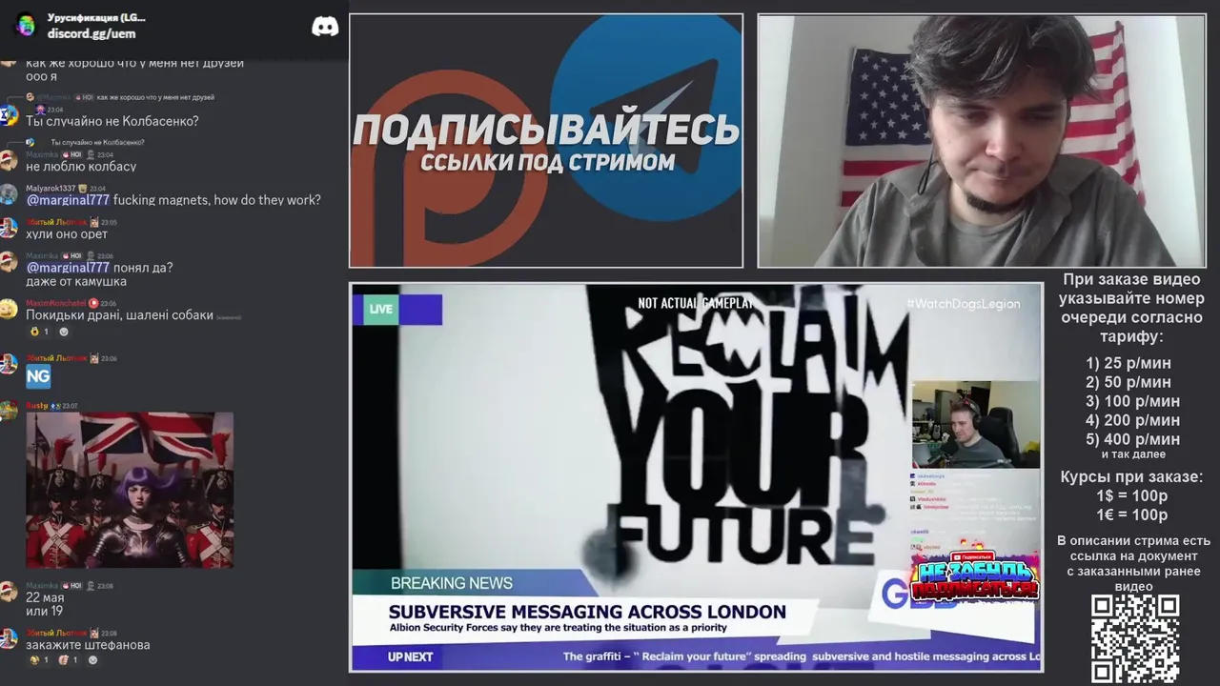Click the inset streamer webcam in video
The width and height of the screenshot is (1220, 686).
pos(976,425)
